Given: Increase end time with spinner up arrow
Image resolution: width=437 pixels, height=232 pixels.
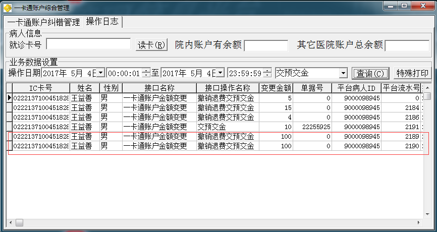Looking at the screenshot, I should point(267,71).
